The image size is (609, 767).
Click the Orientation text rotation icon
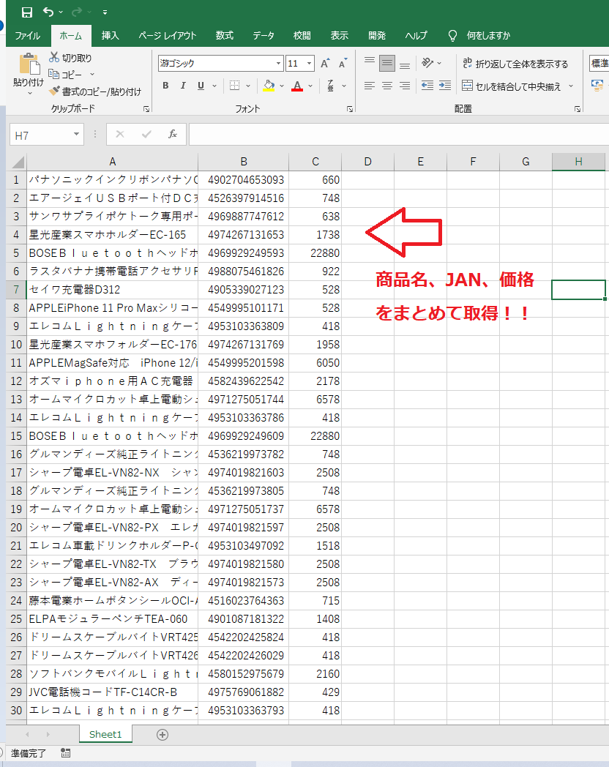pos(427,63)
